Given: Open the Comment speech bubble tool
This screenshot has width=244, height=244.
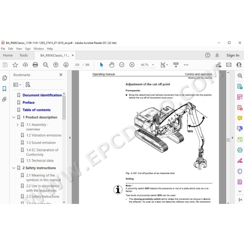Looking at the screenshot, I should pos(240,118).
